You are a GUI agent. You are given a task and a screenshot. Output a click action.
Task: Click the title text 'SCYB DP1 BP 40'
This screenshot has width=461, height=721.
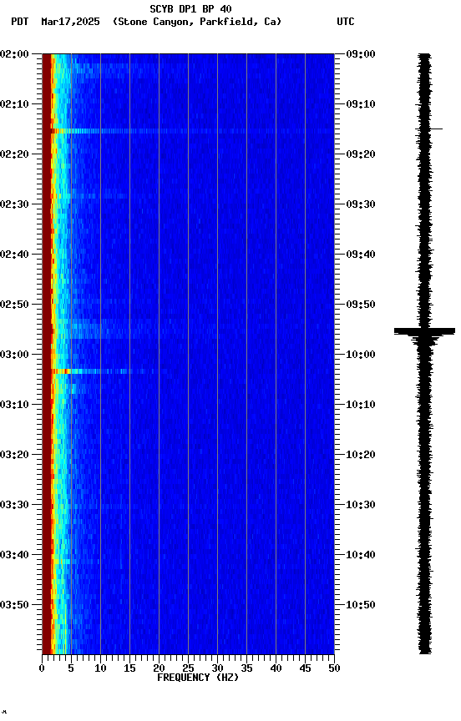[x=190, y=8]
